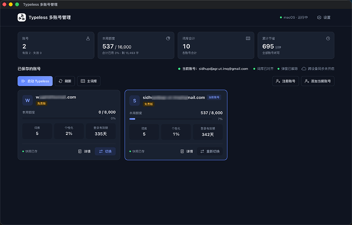Click 重新切换 on current account card

[x=210, y=151]
